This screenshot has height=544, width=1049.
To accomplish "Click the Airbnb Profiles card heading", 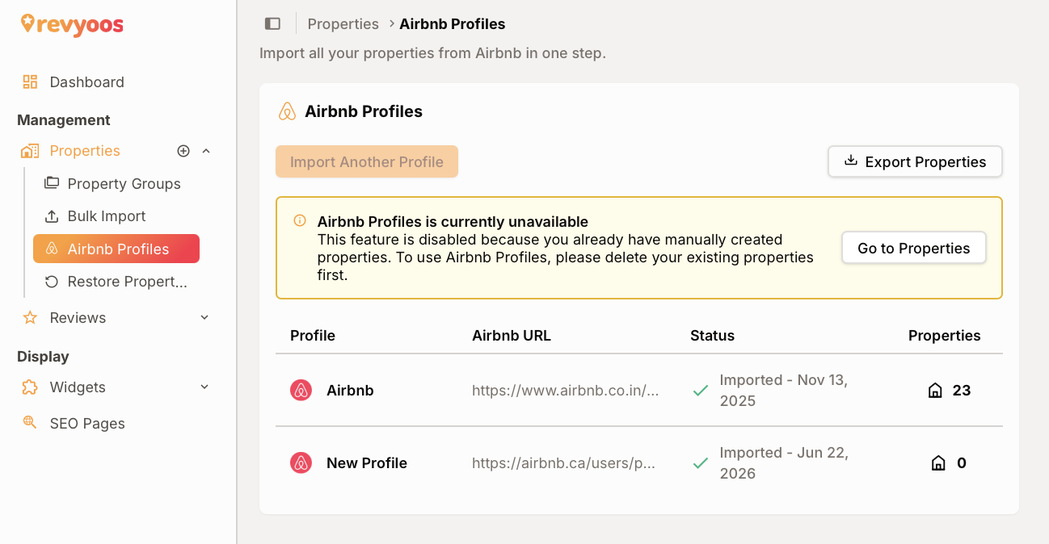I will [x=364, y=111].
